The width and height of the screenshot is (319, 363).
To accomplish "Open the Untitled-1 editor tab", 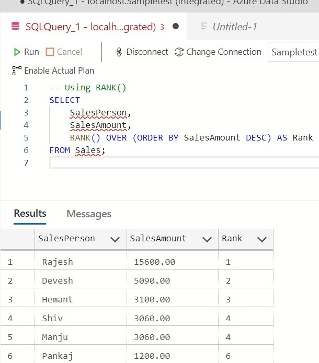I will click(235, 27).
